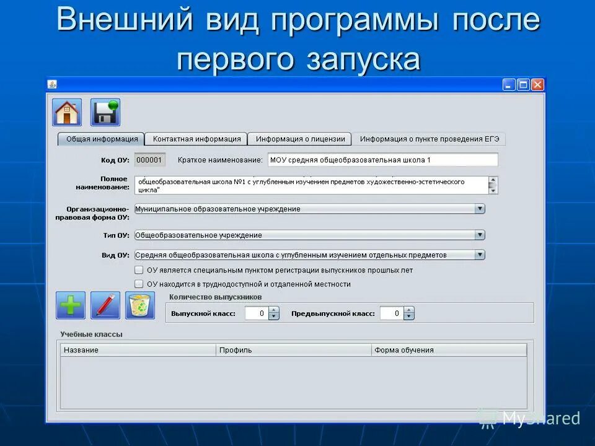Click the Код ОУ field showing 000001
This screenshot has height=446, width=595.
coord(149,160)
